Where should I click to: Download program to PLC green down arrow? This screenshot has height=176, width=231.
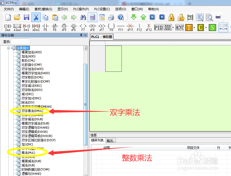click(134, 17)
